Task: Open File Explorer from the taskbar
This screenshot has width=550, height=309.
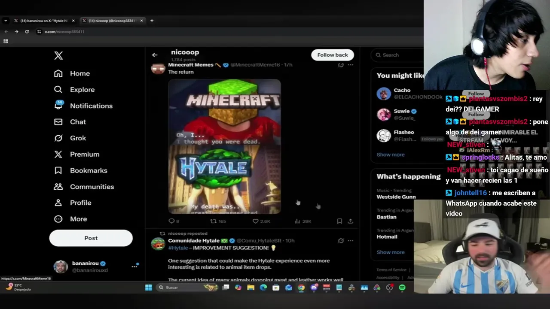Action: click(x=251, y=288)
